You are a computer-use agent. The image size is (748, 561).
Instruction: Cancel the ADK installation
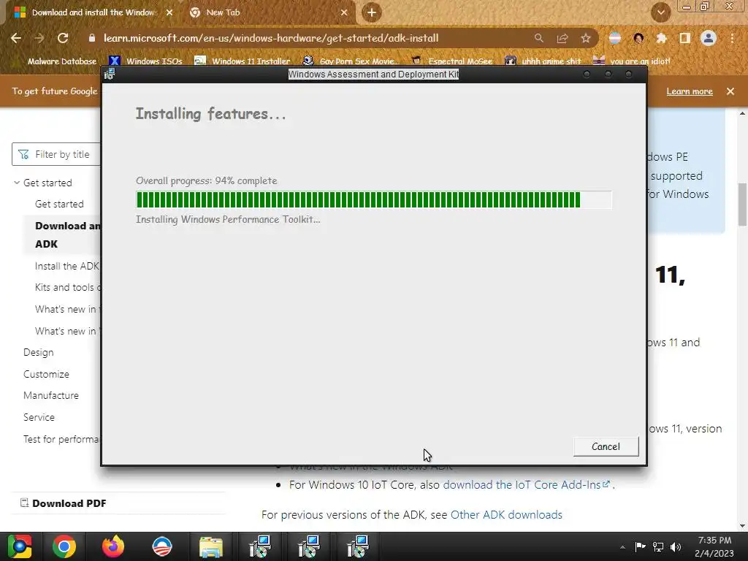(606, 446)
